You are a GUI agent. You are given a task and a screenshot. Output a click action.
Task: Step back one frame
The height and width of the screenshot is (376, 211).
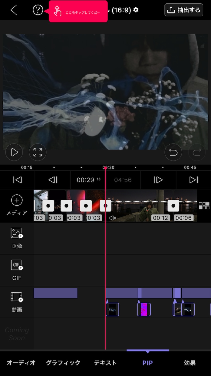tap(53, 180)
